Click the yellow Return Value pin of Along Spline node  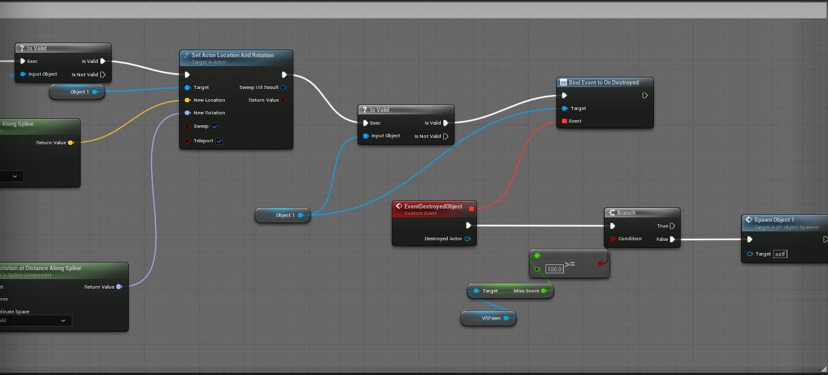point(70,143)
